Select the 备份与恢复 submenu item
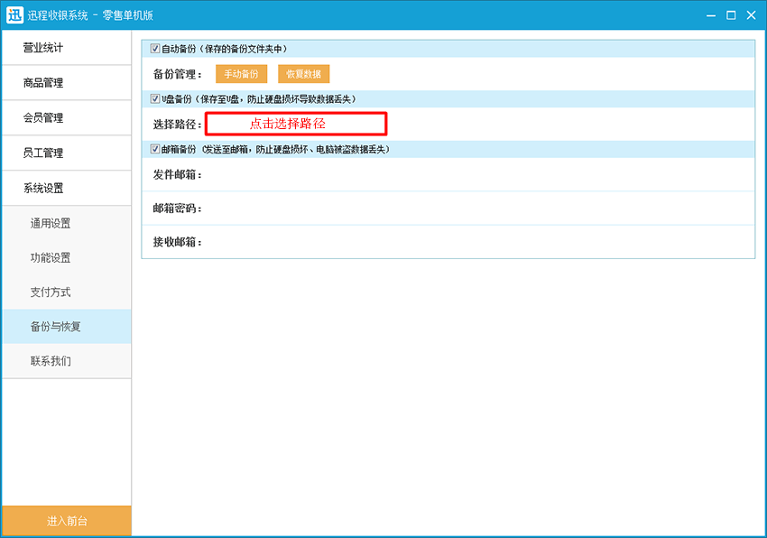The width and height of the screenshot is (767, 538). pos(66,327)
